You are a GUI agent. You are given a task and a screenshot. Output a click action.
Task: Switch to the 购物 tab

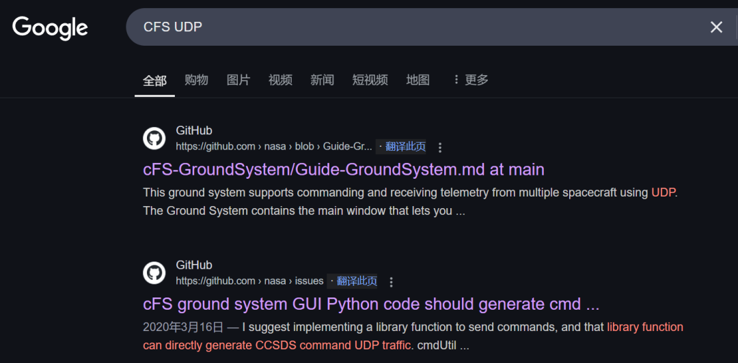click(x=196, y=80)
